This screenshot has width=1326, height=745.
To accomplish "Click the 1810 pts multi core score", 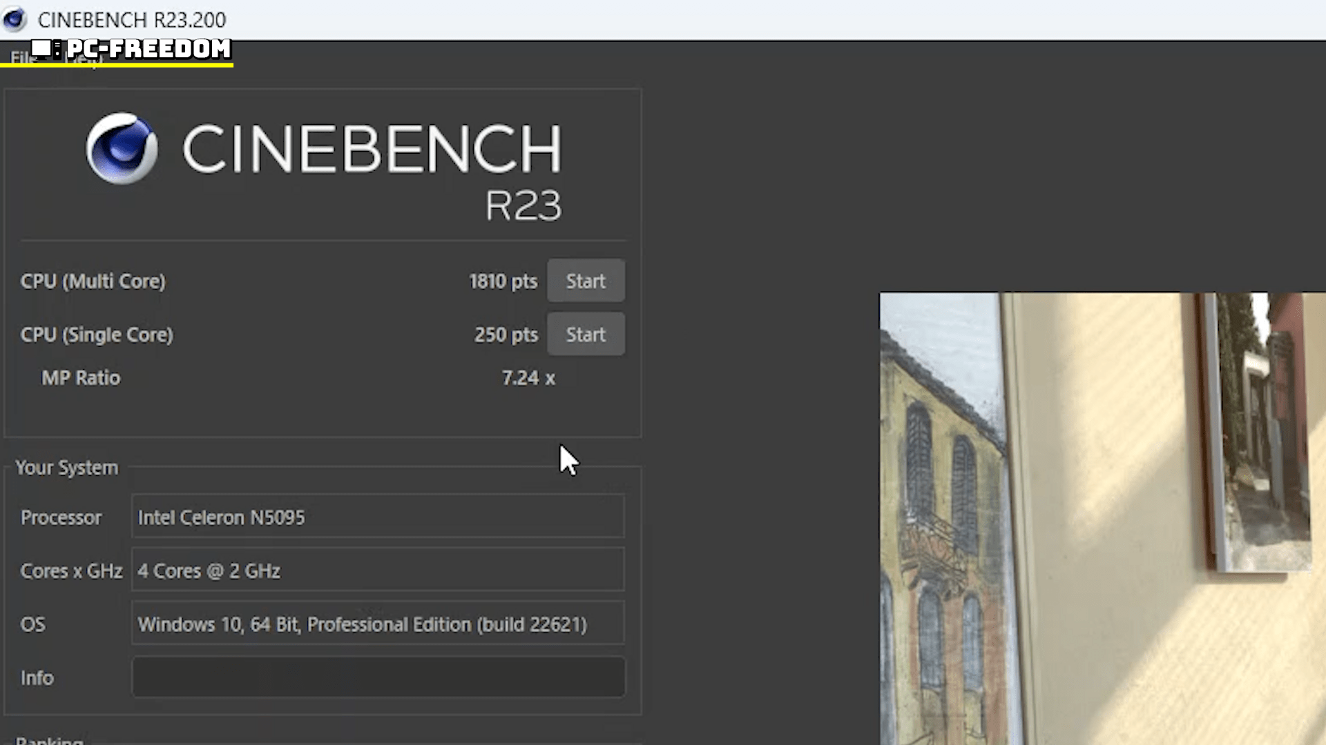I will tap(502, 281).
